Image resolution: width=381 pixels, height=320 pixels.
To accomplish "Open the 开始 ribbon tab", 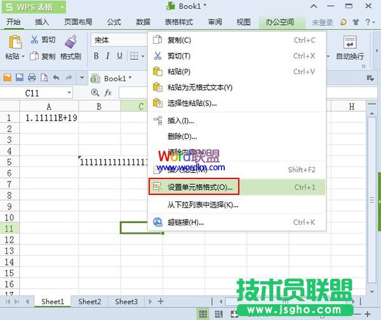I will click(13, 22).
